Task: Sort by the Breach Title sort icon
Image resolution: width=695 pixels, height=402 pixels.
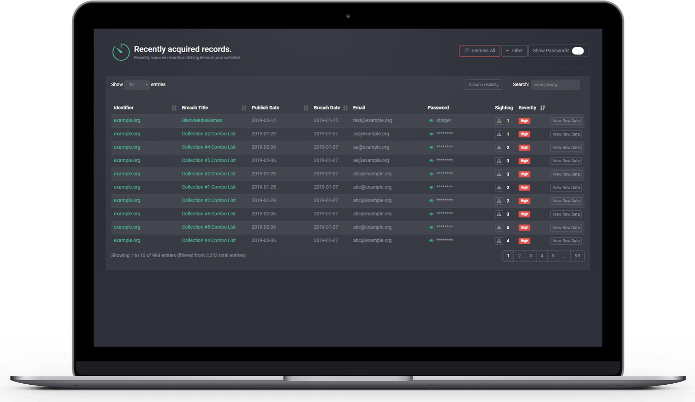Action: tap(244, 108)
